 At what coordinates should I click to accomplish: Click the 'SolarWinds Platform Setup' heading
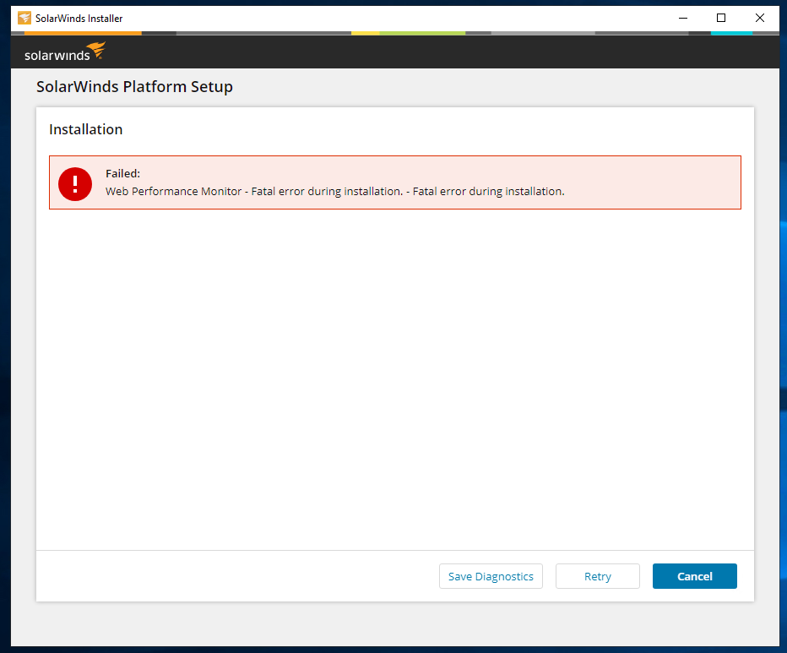[x=134, y=87]
